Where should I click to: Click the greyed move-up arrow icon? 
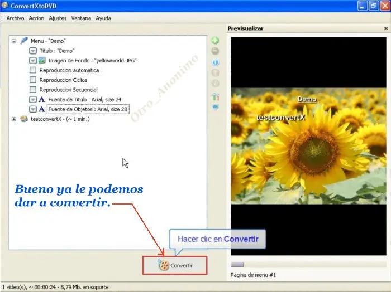click(x=216, y=72)
